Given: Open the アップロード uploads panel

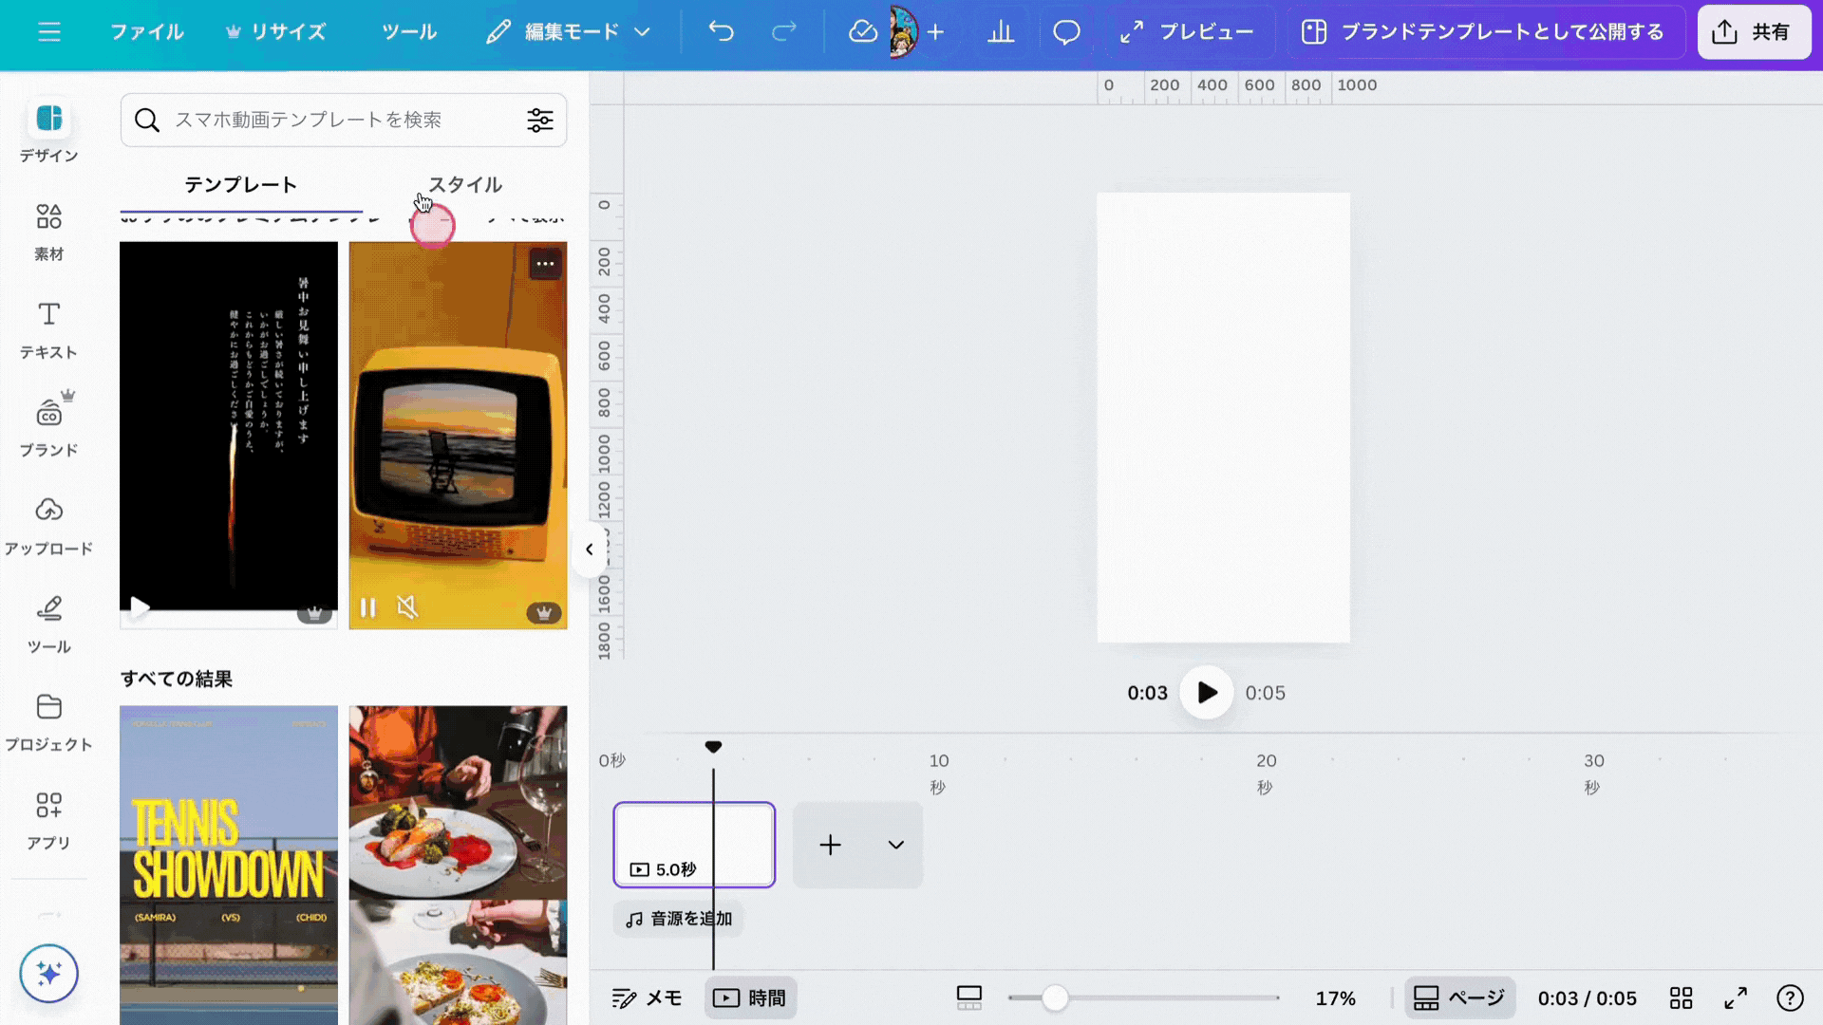Looking at the screenshot, I should pyautogui.click(x=48, y=525).
